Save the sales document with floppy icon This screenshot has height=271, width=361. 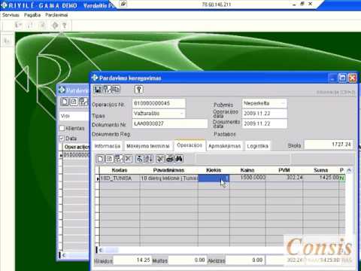point(98,90)
